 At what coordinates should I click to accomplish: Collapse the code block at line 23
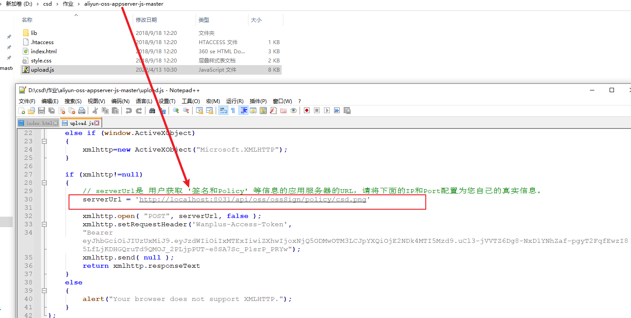(44, 141)
